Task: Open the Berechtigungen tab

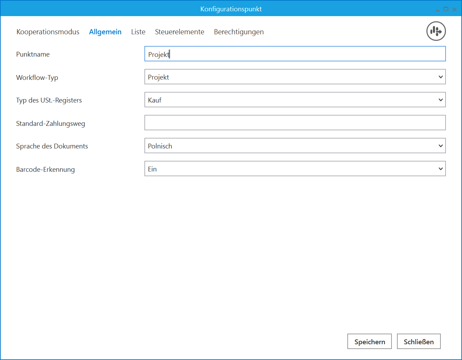Action: click(239, 32)
